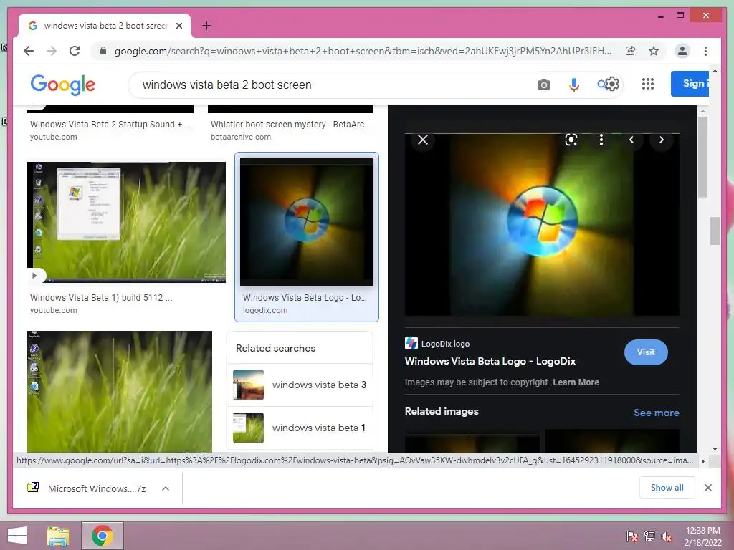The height and width of the screenshot is (550, 734).
Task: Click See more related images
Action: click(657, 412)
